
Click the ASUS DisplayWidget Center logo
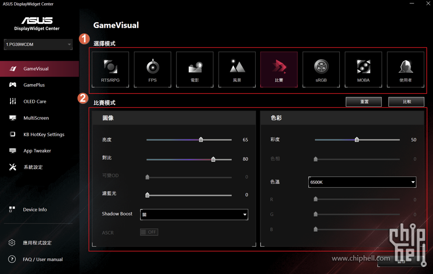[37, 24]
